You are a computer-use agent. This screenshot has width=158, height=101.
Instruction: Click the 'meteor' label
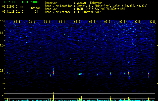[36, 8]
